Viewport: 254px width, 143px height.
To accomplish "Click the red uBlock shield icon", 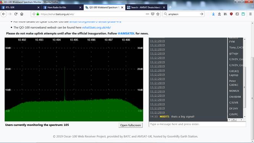I will click(x=231, y=14).
